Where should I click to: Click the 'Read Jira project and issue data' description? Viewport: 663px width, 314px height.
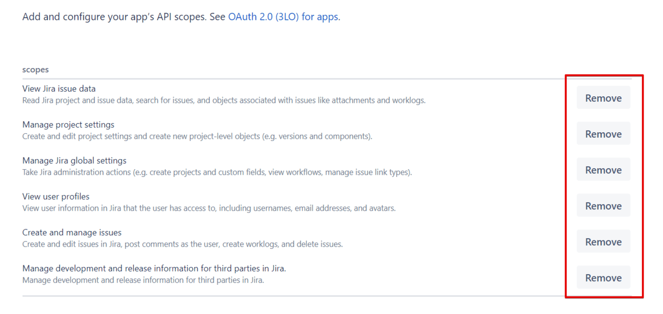[x=224, y=101]
